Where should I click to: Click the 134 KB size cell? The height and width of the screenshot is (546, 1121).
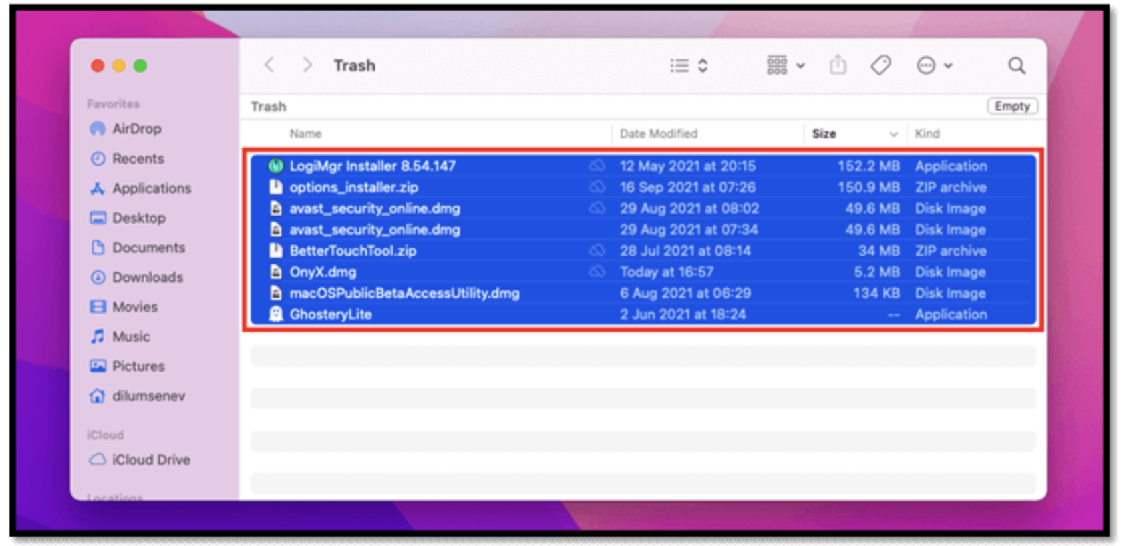pos(876,293)
